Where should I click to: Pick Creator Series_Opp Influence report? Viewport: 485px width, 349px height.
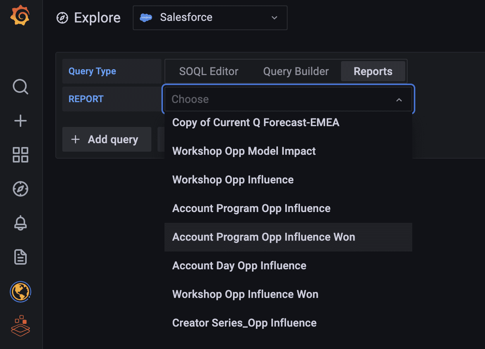click(x=244, y=323)
